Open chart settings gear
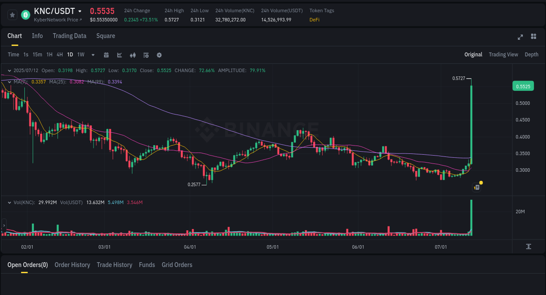Image resolution: width=546 pixels, height=295 pixels. [x=159, y=55]
